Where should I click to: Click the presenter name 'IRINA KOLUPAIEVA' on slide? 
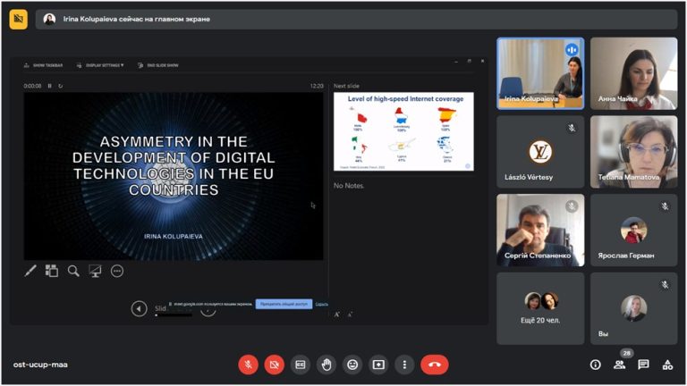pyautogui.click(x=174, y=236)
